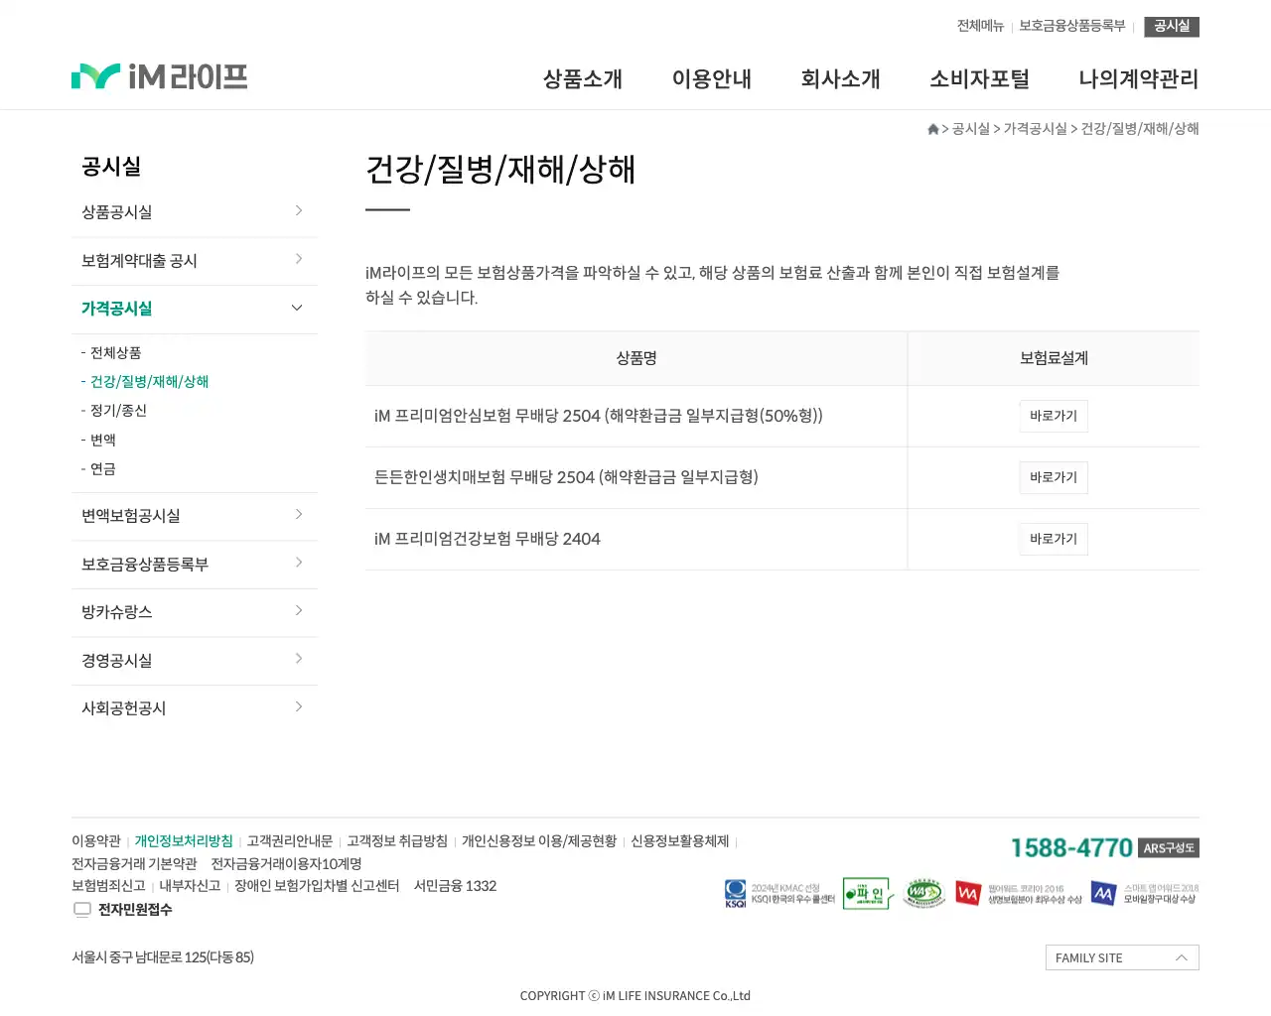The height and width of the screenshot is (1016, 1271).
Task: Open 나의계약관리 main menu
Action: click(x=1139, y=79)
